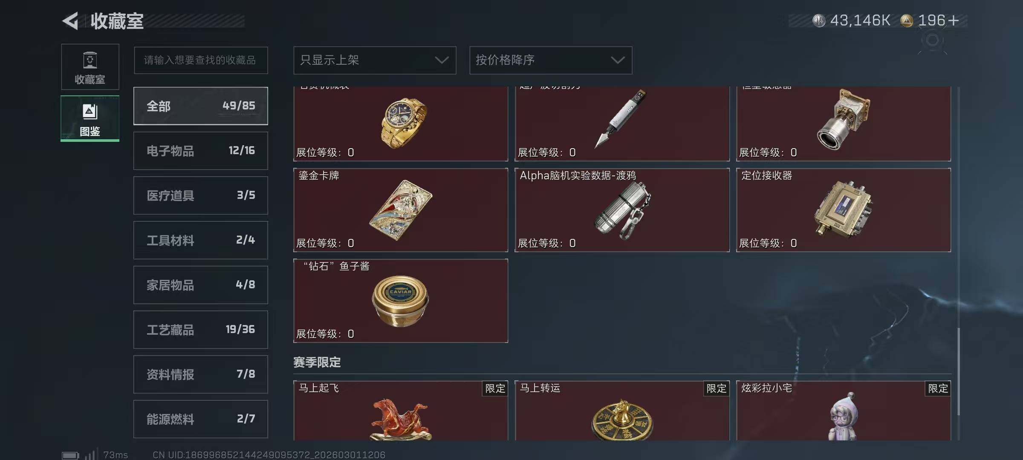Click the gold coin plus icon
This screenshot has height=460, width=1023.
954,20
